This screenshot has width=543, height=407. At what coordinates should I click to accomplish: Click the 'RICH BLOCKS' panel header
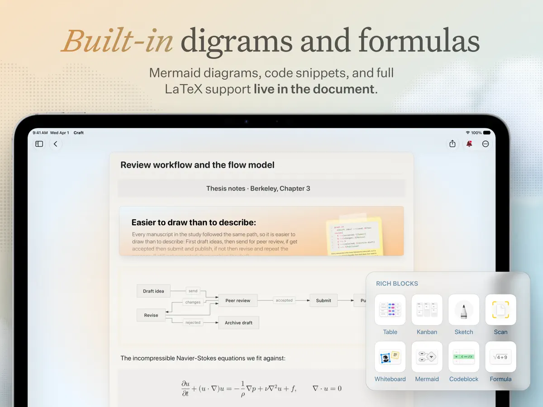(x=397, y=284)
